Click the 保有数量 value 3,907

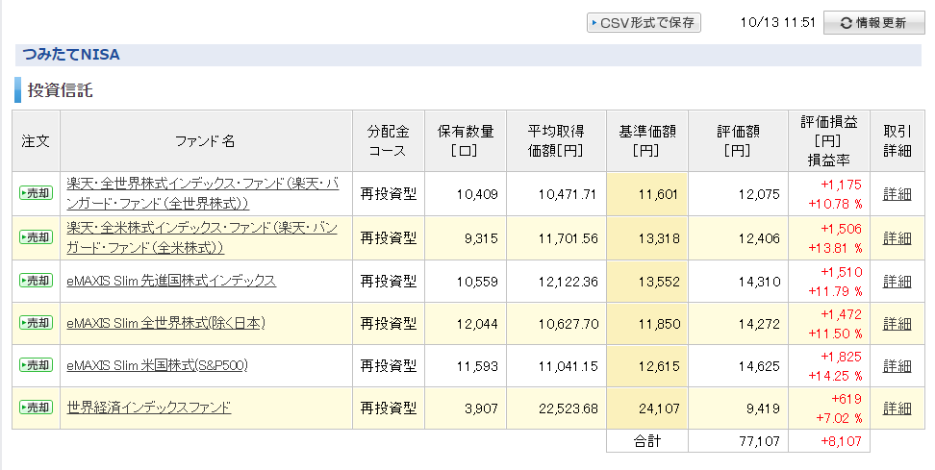(481, 408)
